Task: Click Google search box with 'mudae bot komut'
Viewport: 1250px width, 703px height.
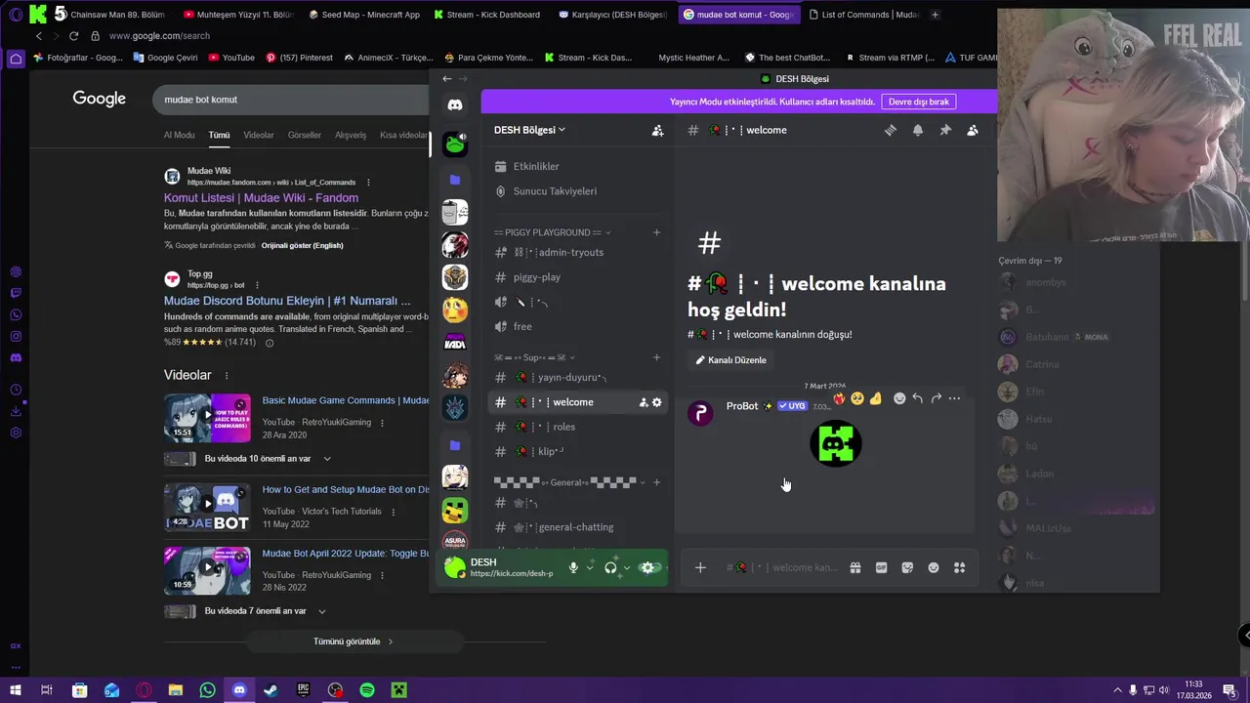Action: point(291,100)
